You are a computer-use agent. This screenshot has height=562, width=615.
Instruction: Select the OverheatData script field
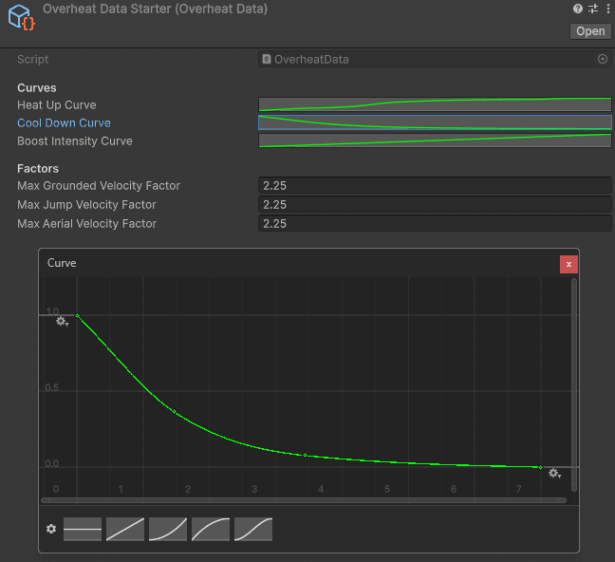point(435,59)
